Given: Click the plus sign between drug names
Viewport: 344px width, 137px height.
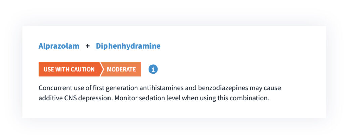Looking at the screenshot, I should (88, 46).
